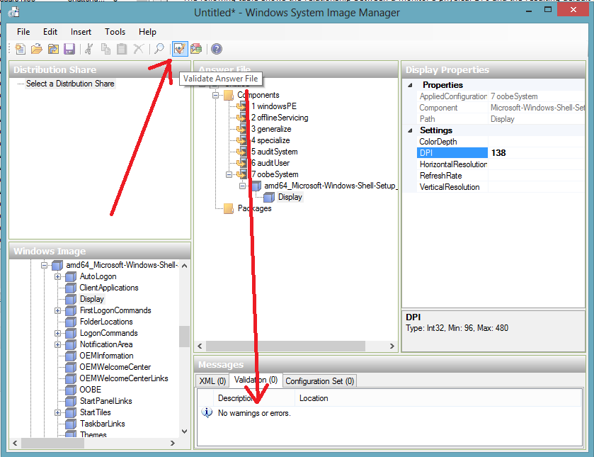The height and width of the screenshot is (457, 594).
Task: Click the Open Windows Image toolbar icon
Action: coord(53,49)
